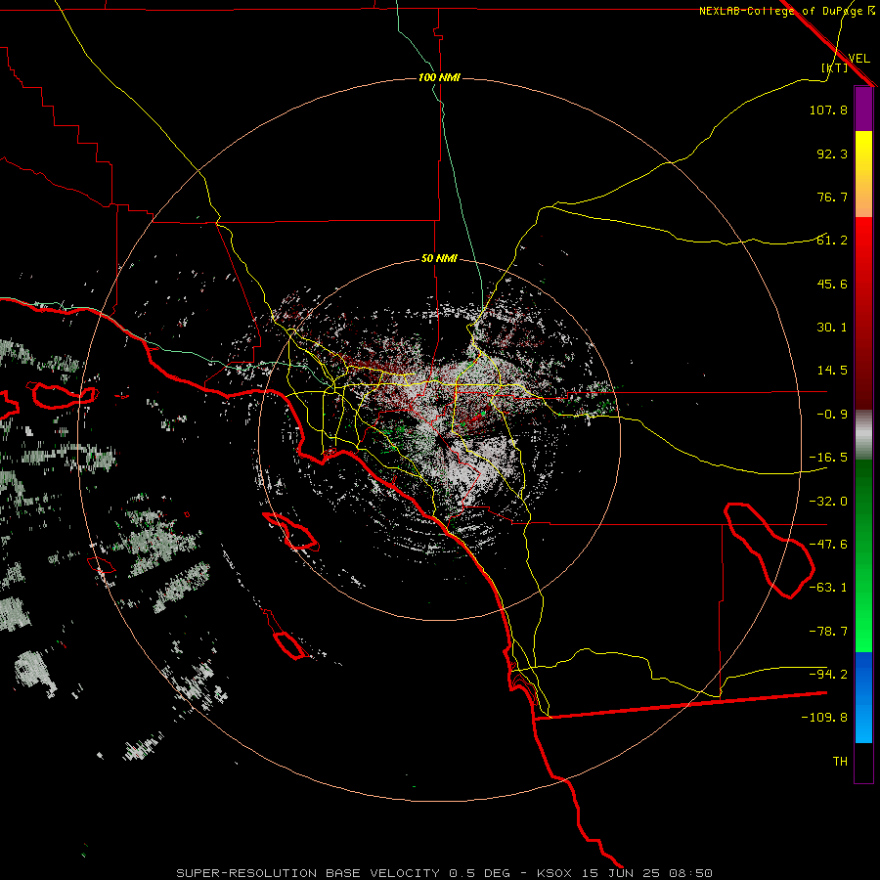Viewport: 880px width, 880px height.
Task: Select the -32.0 scale value
Action: (x=828, y=502)
